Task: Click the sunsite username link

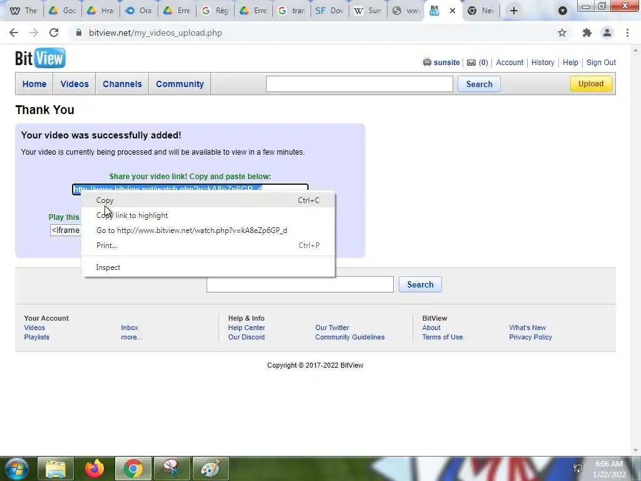Action: (x=446, y=63)
